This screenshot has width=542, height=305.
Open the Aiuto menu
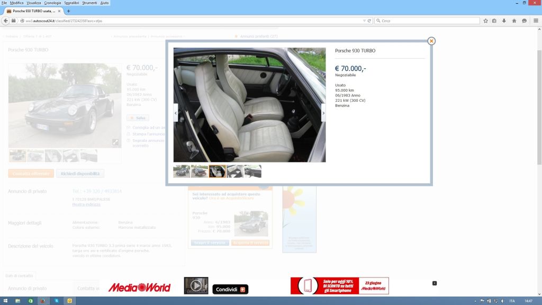104,3
